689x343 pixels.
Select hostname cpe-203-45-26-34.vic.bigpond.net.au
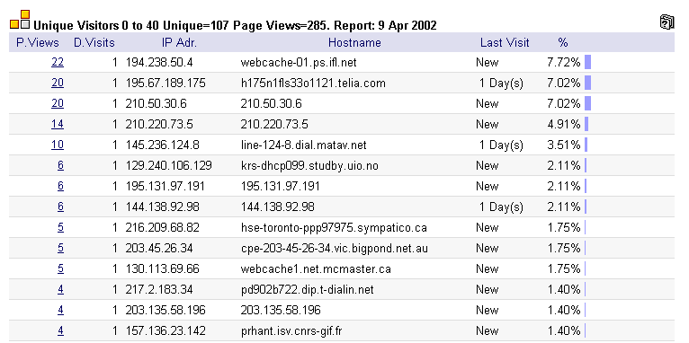[335, 248]
